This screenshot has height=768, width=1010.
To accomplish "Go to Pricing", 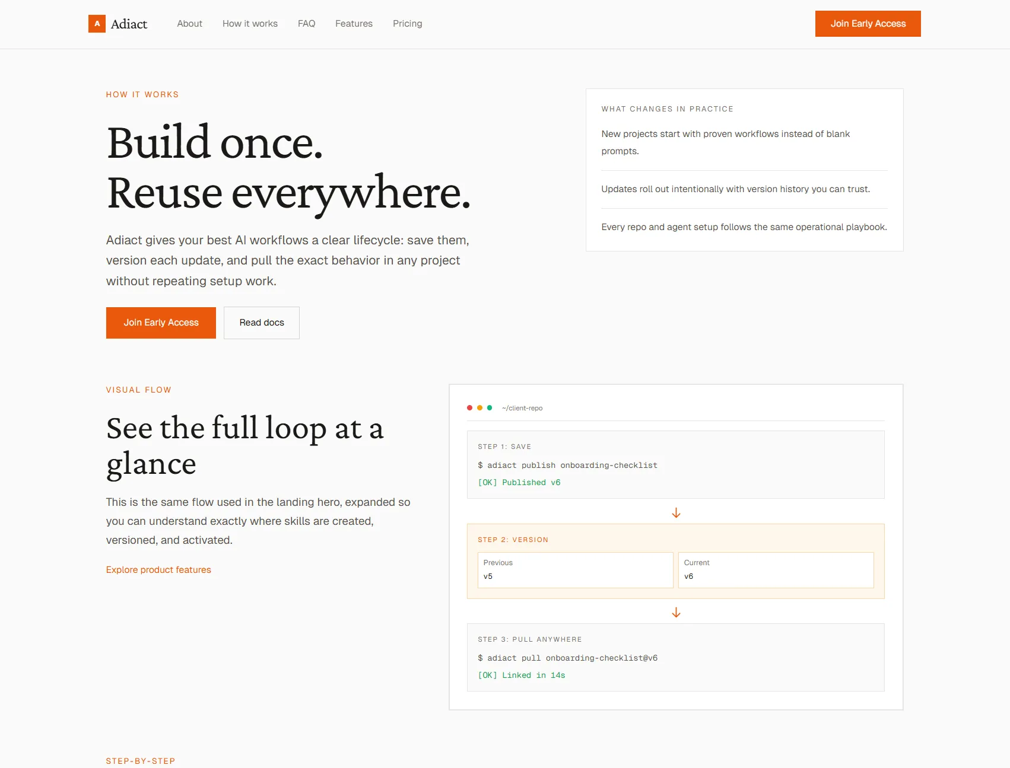I will 407,24.
